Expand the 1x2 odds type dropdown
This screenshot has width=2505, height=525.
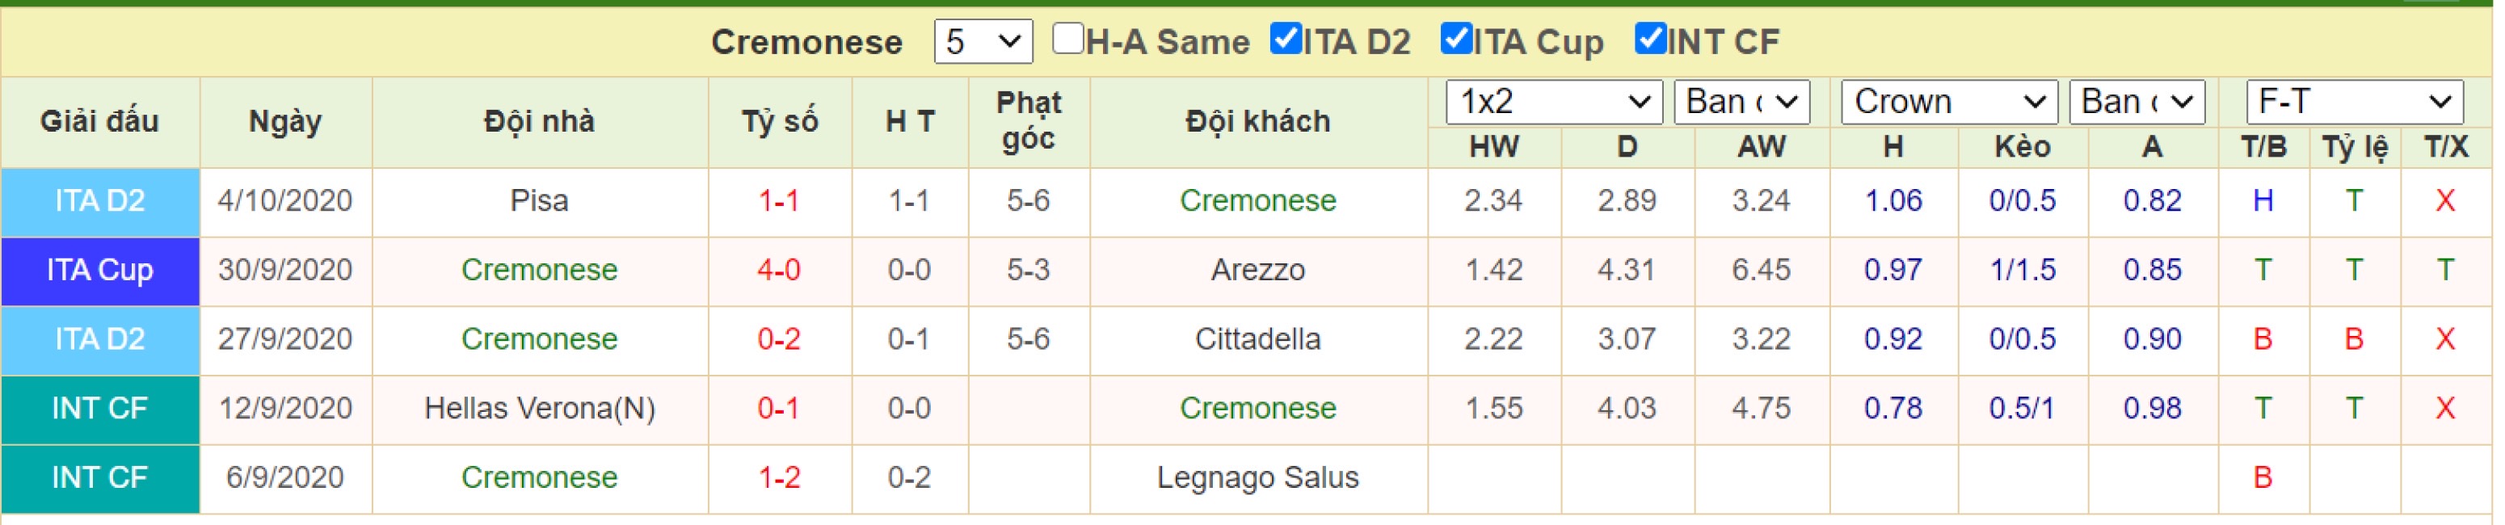click(1554, 102)
